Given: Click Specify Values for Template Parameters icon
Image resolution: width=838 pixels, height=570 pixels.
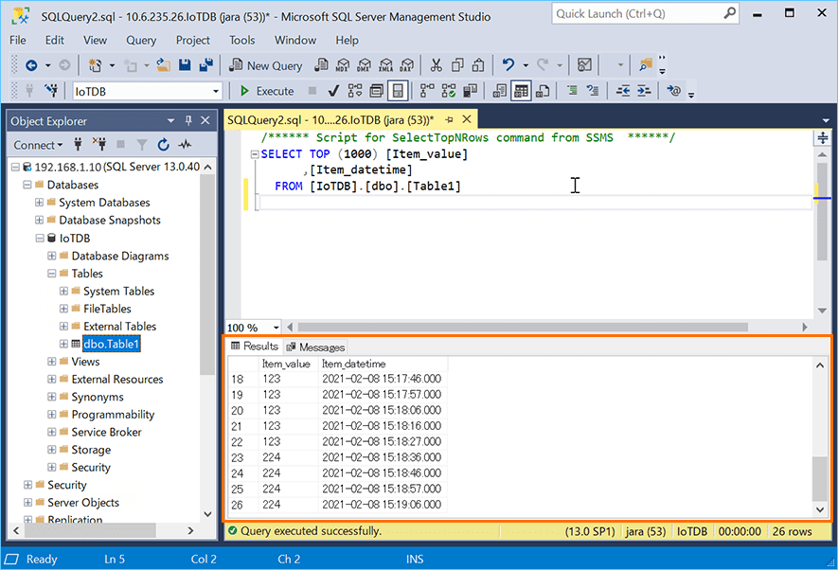Looking at the screenshot, I should coord(674,91).
